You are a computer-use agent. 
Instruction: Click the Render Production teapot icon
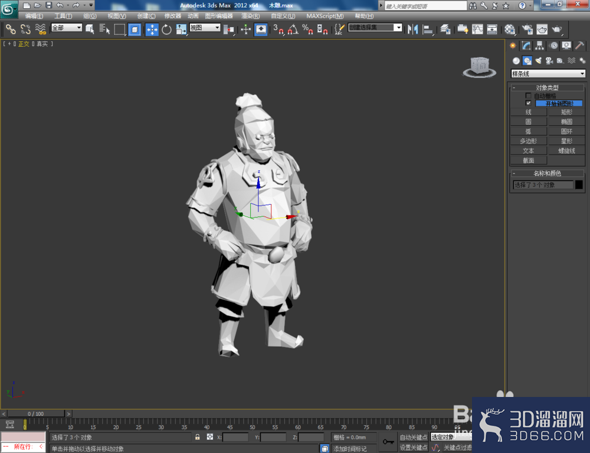click(x=557, y=29)
